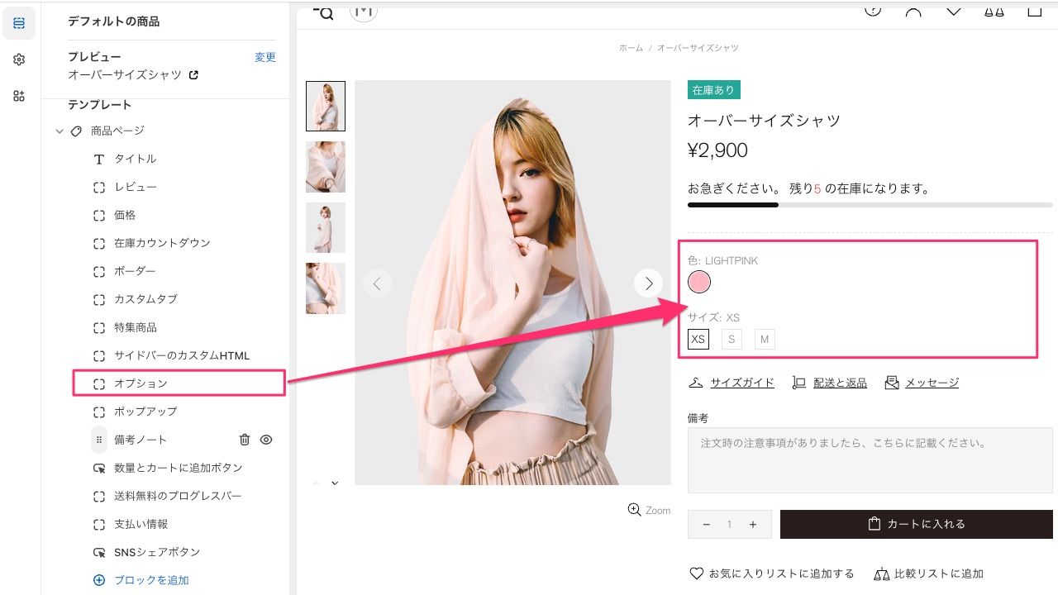Open theme settings gear icon
Viewport: 1058px width, 595px height.
19,59
